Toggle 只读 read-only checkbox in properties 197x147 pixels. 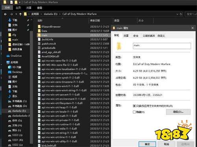tap(134, 106)
